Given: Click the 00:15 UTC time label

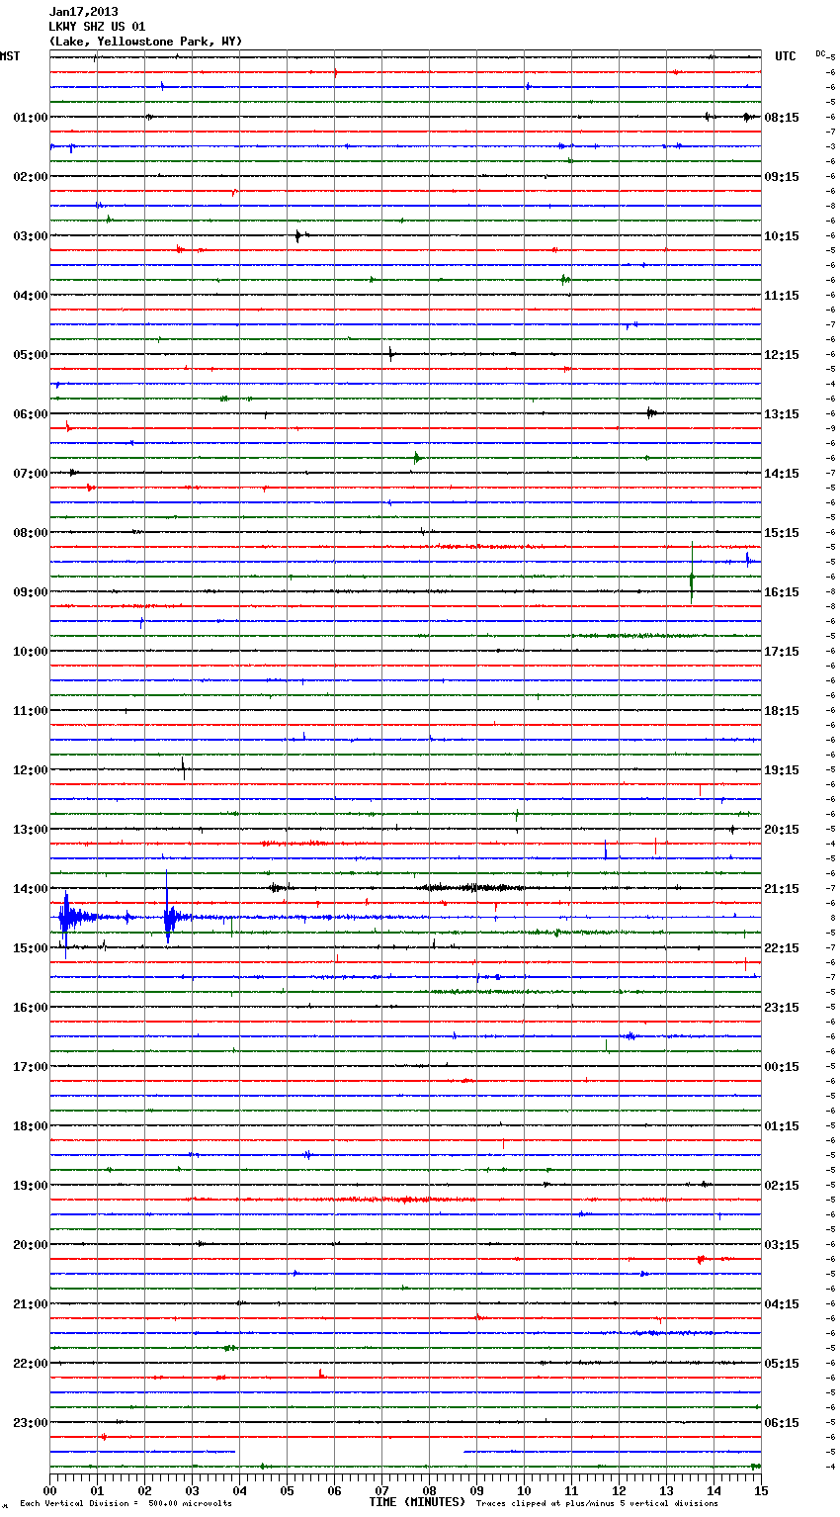Looking at the screenshot, I should click(x=782, y=1067).
